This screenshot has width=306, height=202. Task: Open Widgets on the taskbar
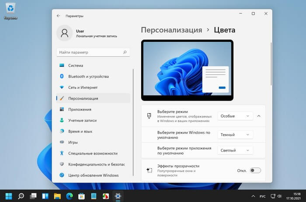45,196
